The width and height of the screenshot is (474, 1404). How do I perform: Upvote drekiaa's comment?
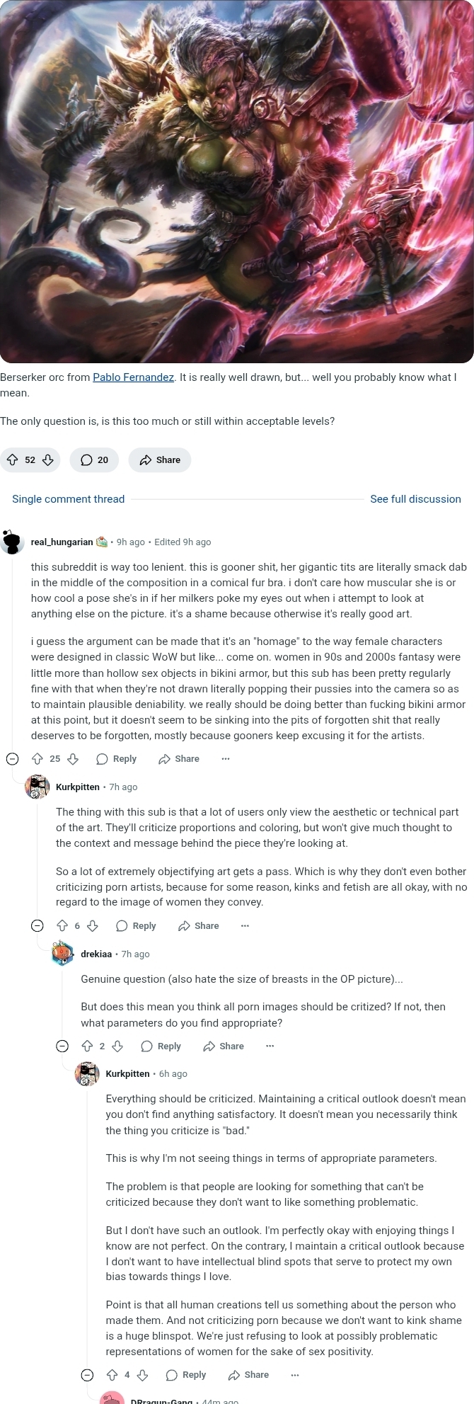[88, 1046]
